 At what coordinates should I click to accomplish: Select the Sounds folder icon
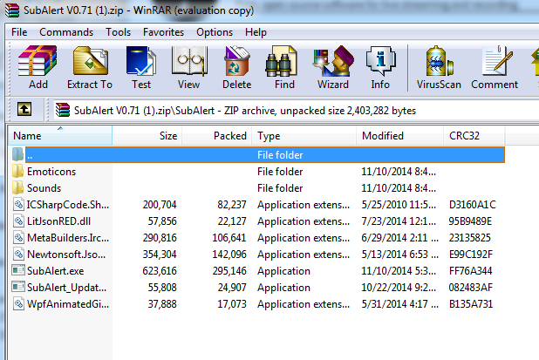[x=17, y=187]
